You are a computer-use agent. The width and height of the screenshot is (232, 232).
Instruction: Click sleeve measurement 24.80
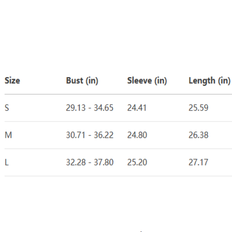click(x=137, y=135)
